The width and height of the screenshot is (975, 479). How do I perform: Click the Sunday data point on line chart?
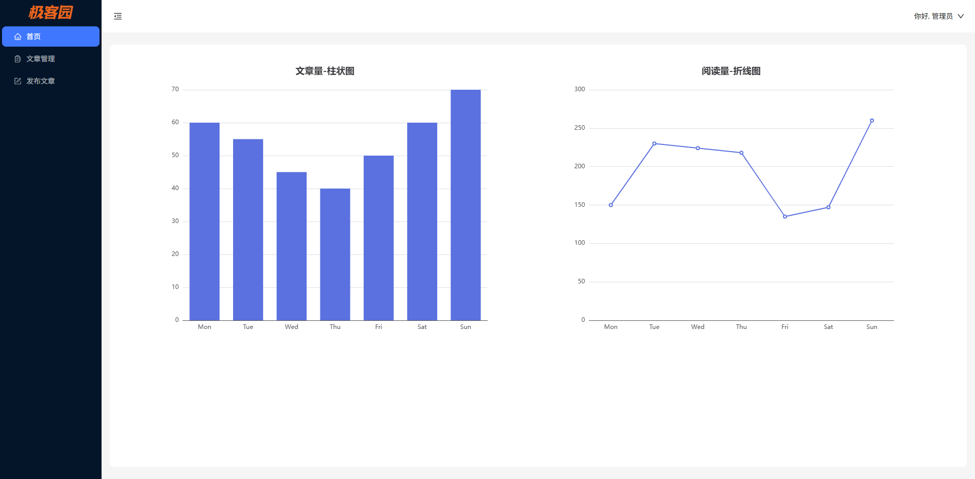pyautogui.click(x=872, y=121)
